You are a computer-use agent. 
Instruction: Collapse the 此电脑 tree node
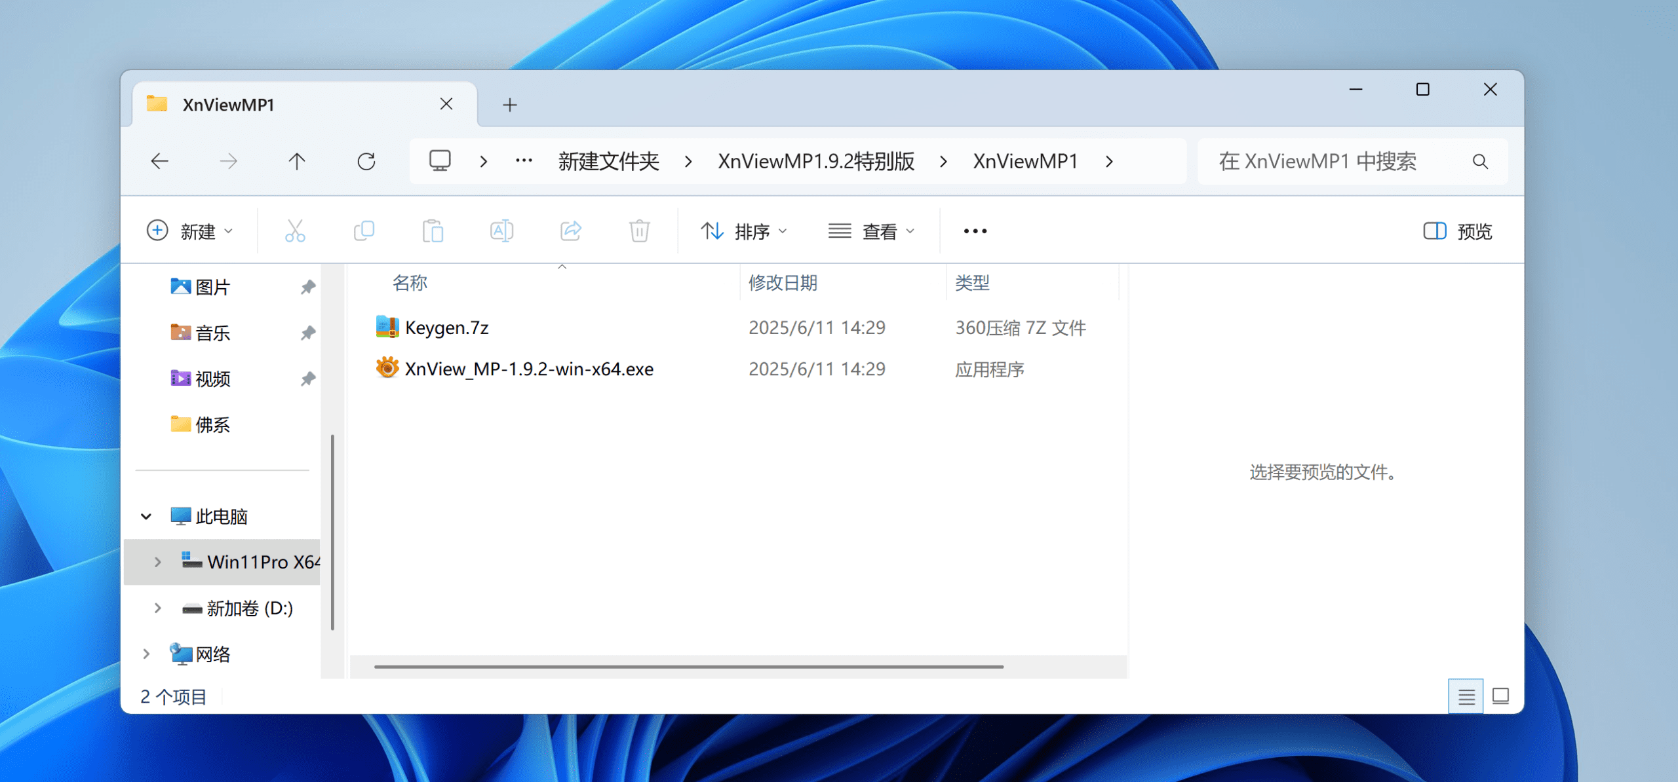146,516
